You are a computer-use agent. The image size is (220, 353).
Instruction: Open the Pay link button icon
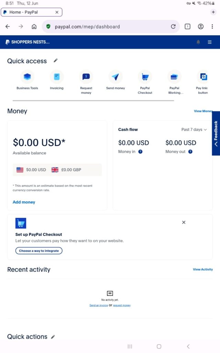click(x=203, y=77)
